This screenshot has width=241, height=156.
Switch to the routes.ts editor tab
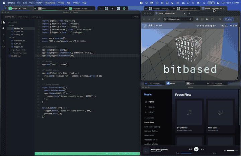pos(23,16)
